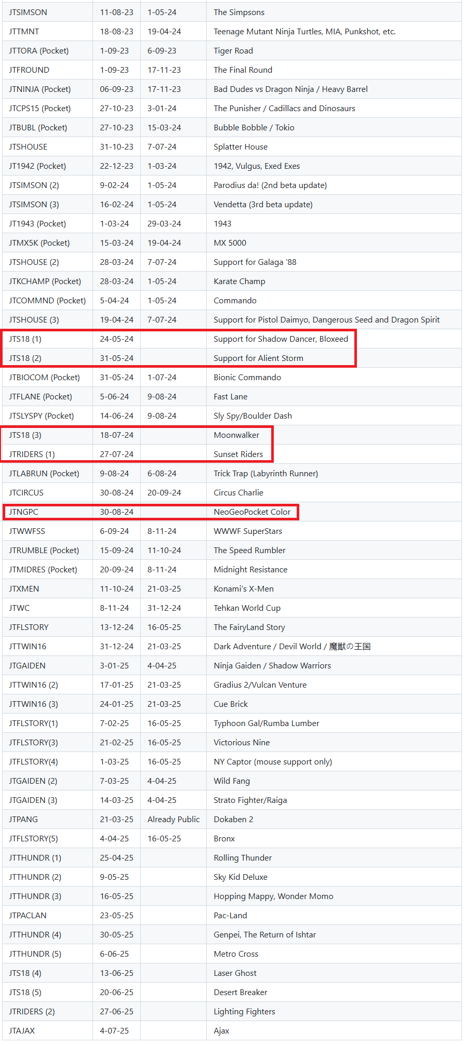Select 'Bronx' description

[224, 839]
